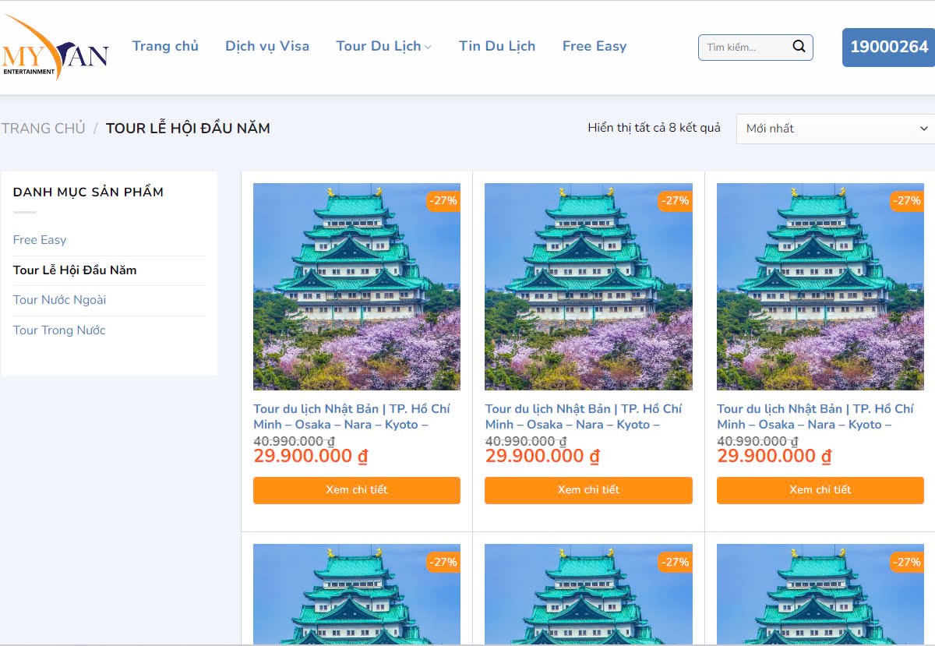This screenshot has width=935, height=646.
Task: Open the Tin Du Lịch menu item
Action: click(x=497, y=46)
